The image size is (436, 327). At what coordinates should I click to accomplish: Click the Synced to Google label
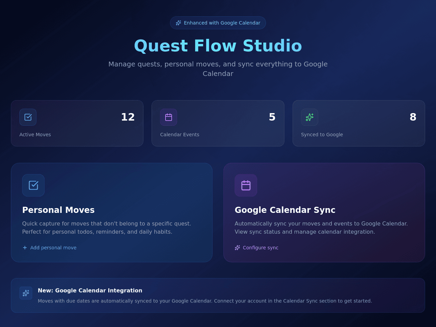click(x=322, y=135)
